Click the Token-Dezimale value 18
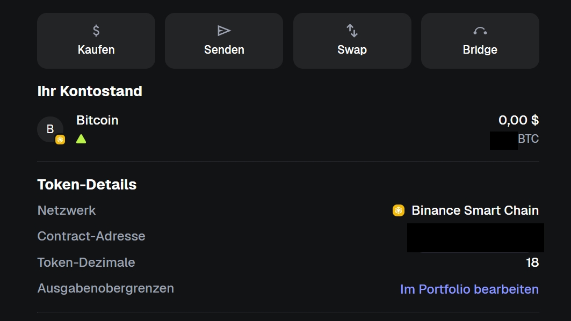 coord(532,262)
